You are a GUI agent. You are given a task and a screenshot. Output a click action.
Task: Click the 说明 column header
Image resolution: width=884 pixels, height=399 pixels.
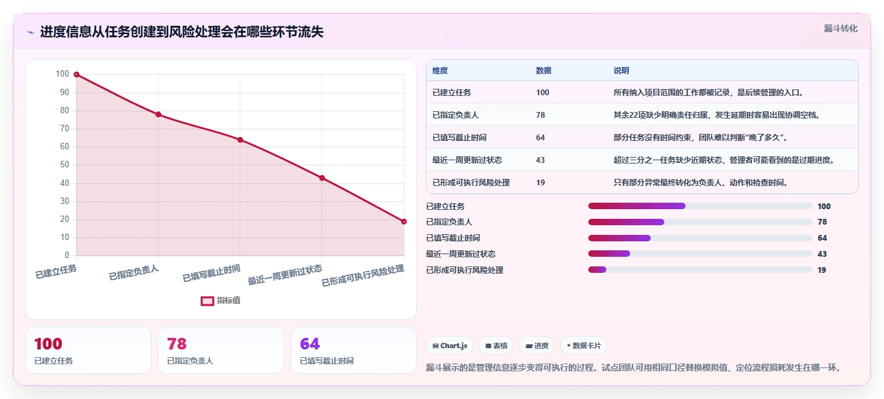[621, 71]
